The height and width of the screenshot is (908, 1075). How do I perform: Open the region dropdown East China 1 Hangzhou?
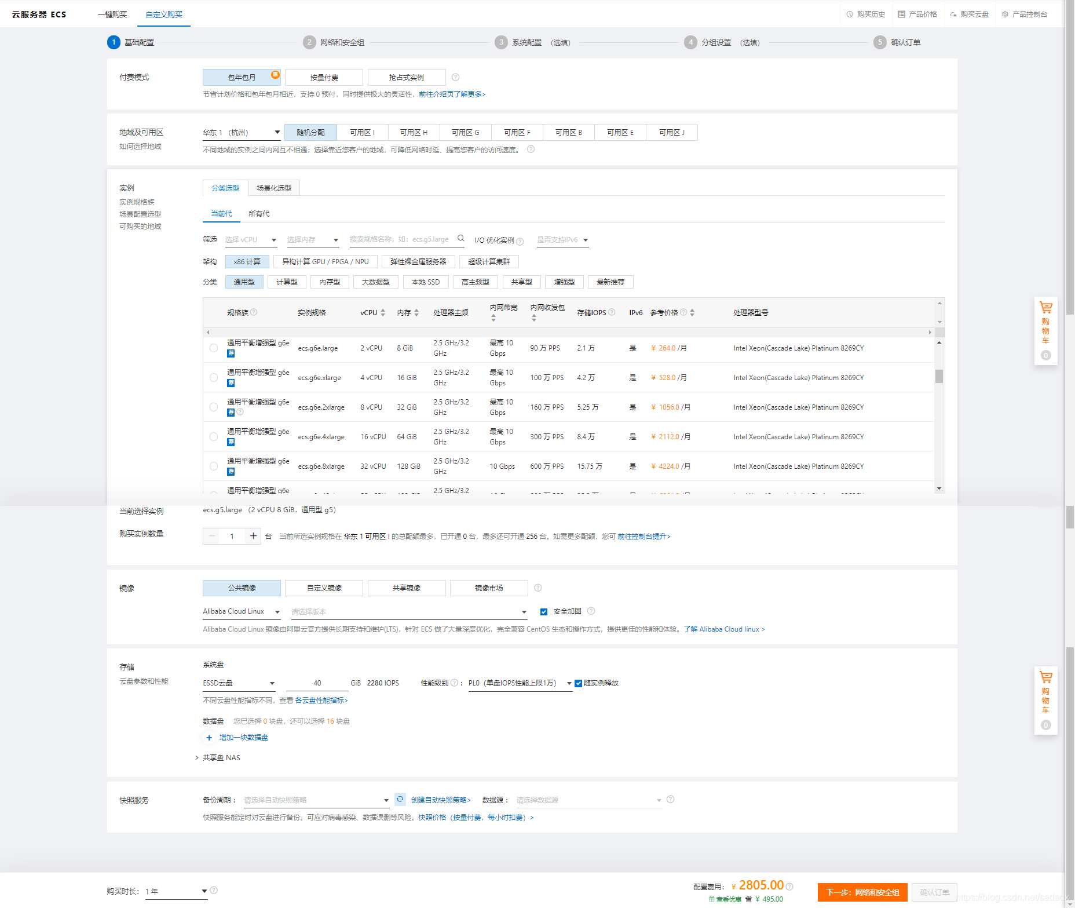pos(242,133)
